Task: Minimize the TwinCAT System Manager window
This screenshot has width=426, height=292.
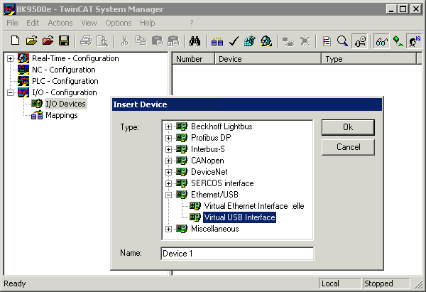Action: [391, 9]
